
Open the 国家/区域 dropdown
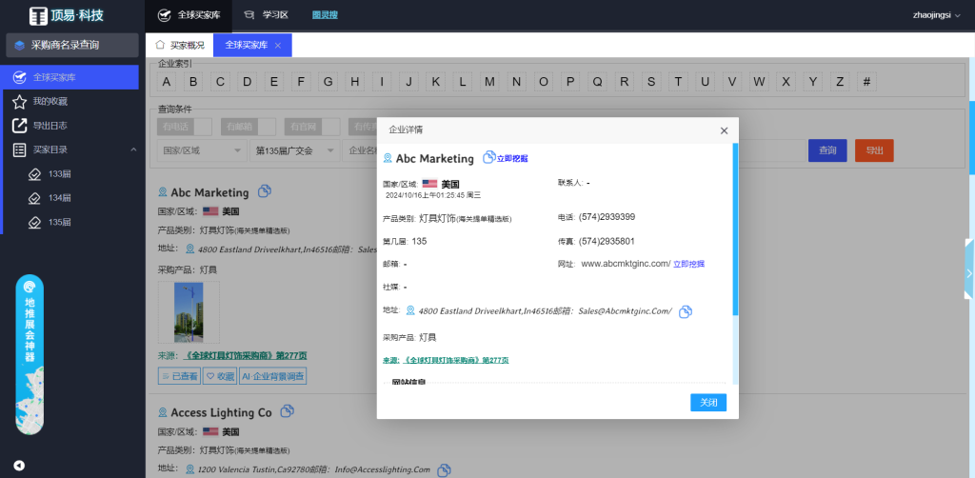click(x=200, y=150)
